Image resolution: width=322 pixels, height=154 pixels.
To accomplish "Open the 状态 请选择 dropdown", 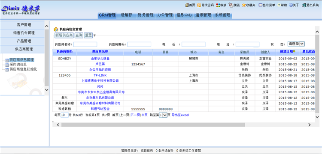I will [296, 44].
